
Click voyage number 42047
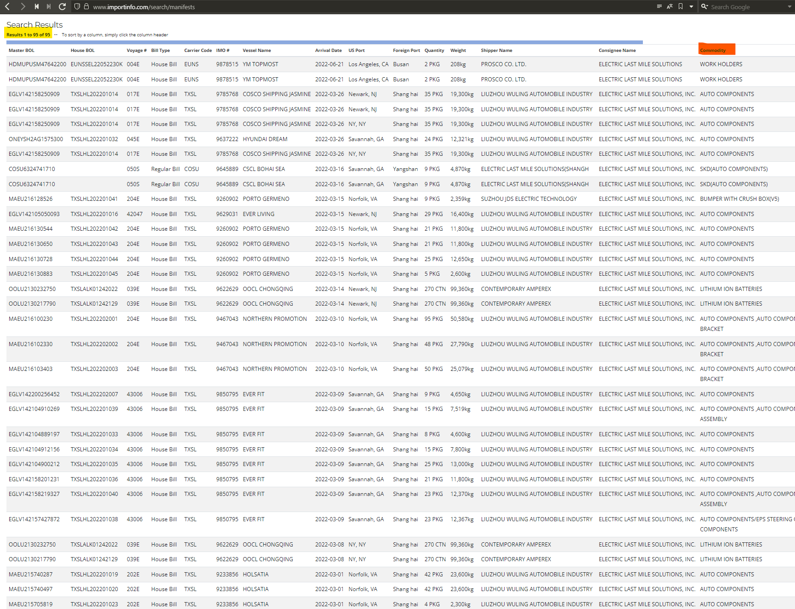pos(135,214)
